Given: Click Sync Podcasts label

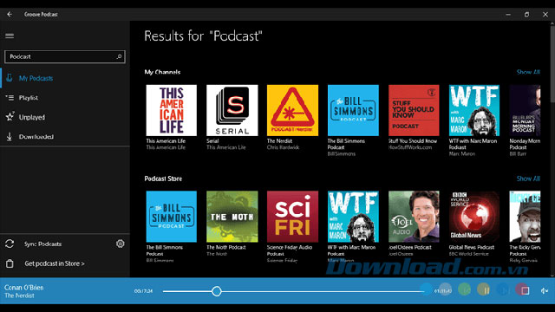Looking at the screenshot, I should pos(42,244).
